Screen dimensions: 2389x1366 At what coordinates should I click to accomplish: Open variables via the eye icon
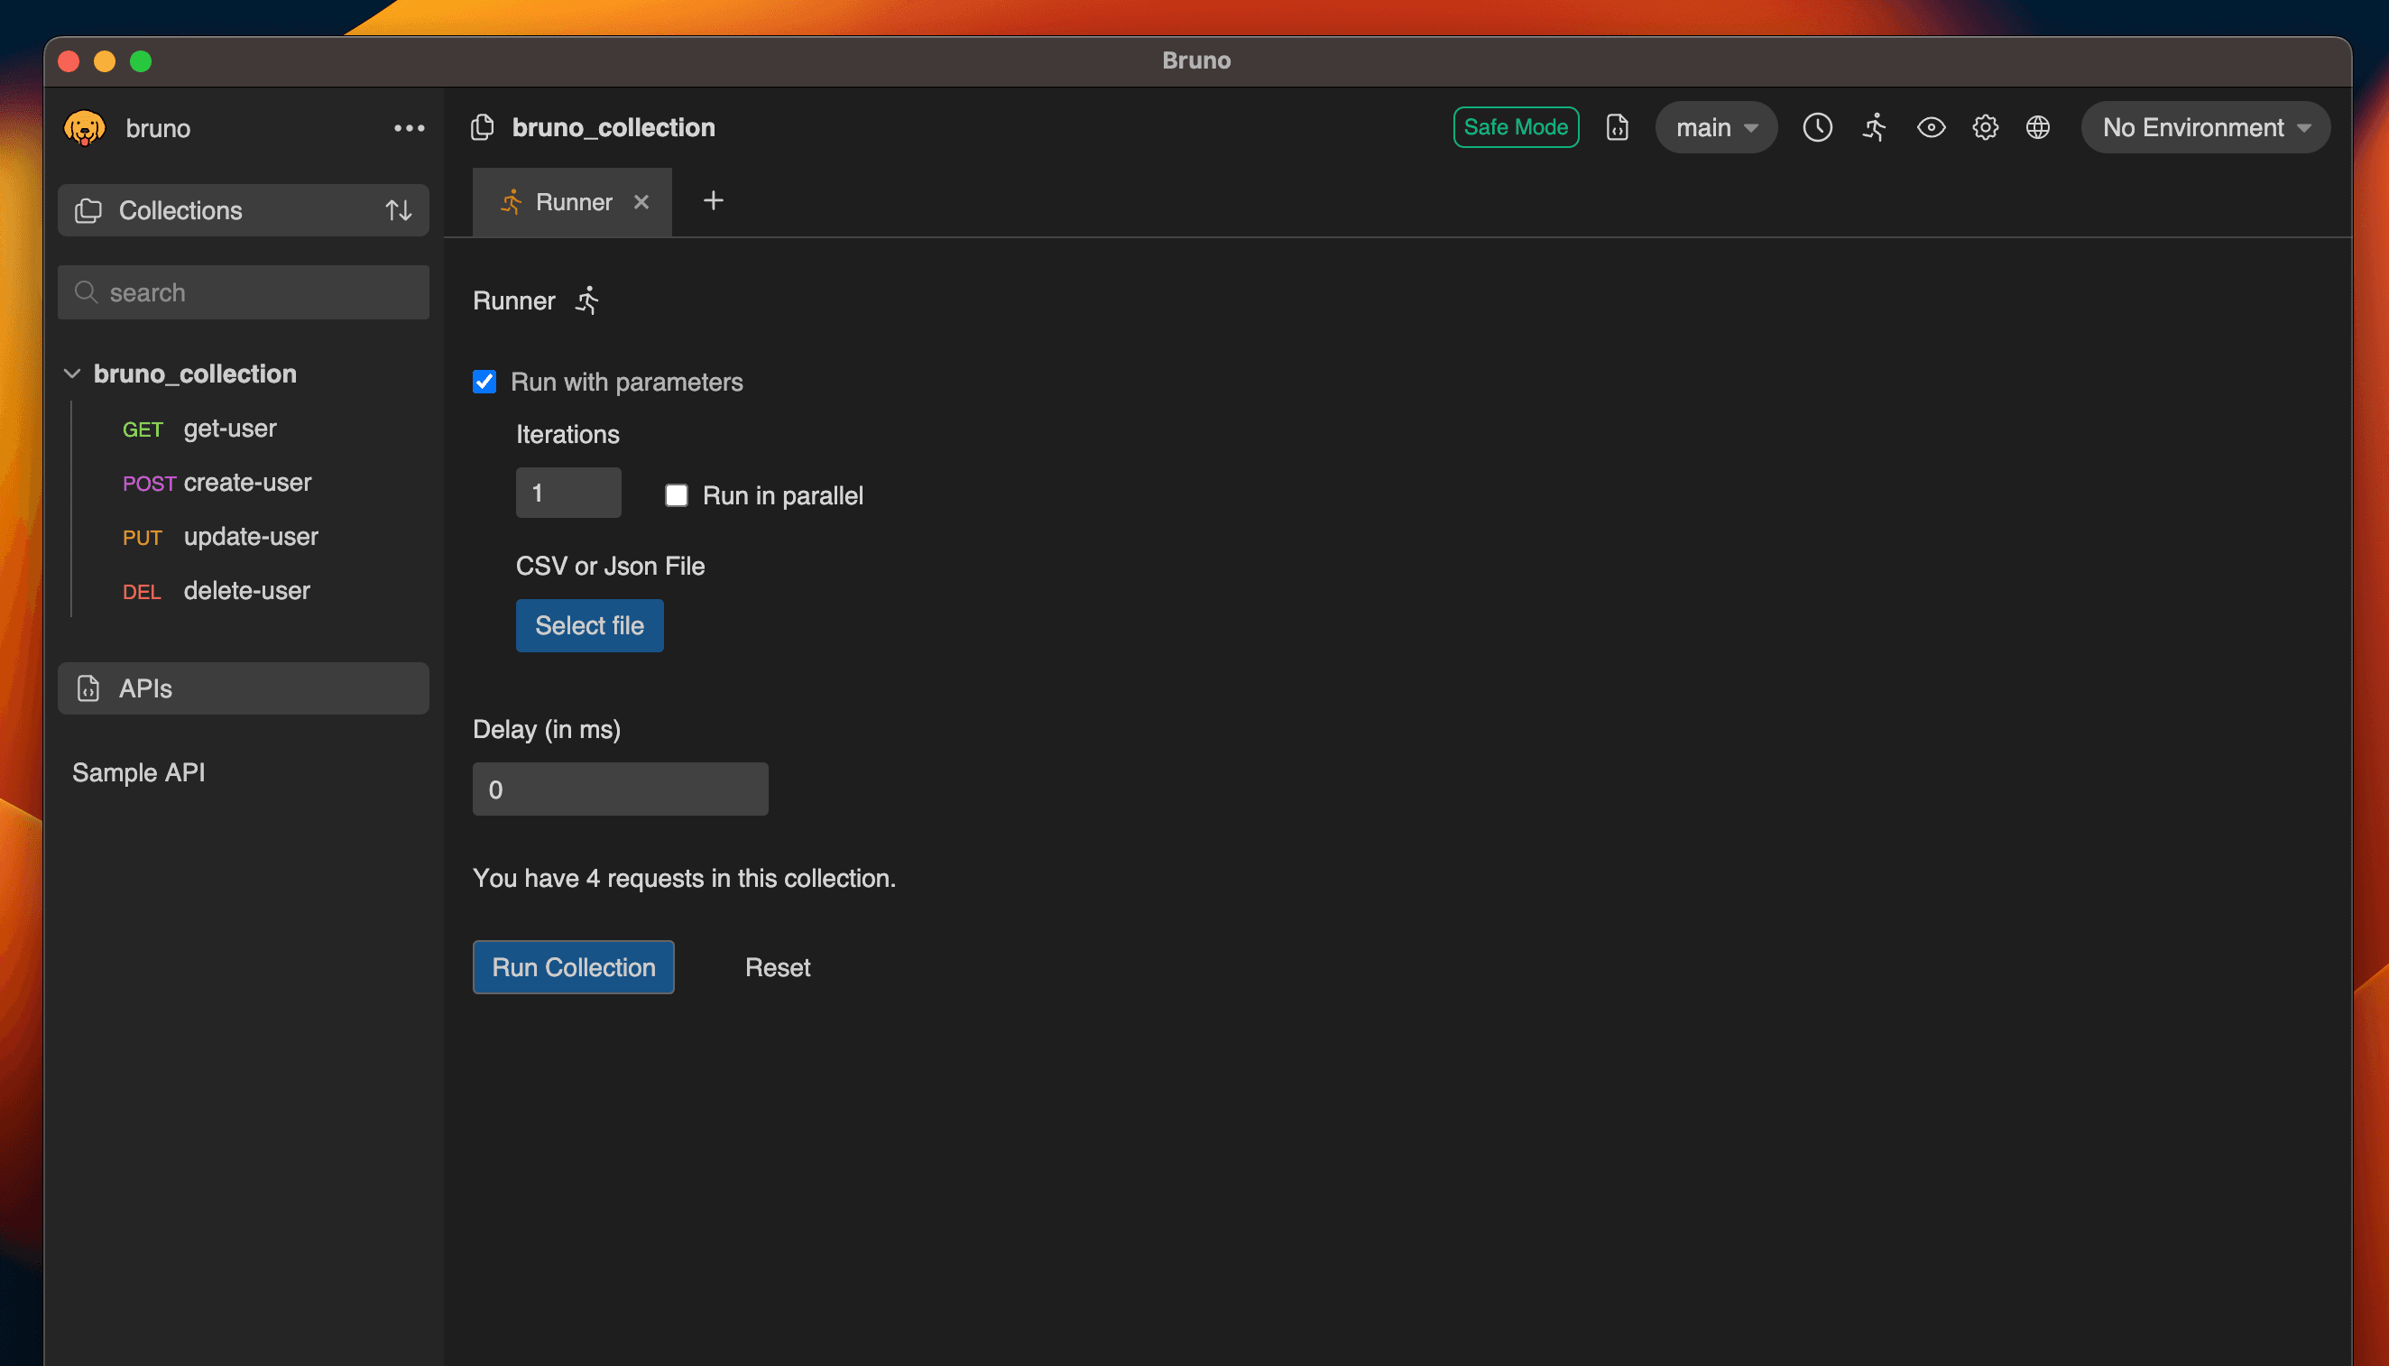(x=1931, y=126)
